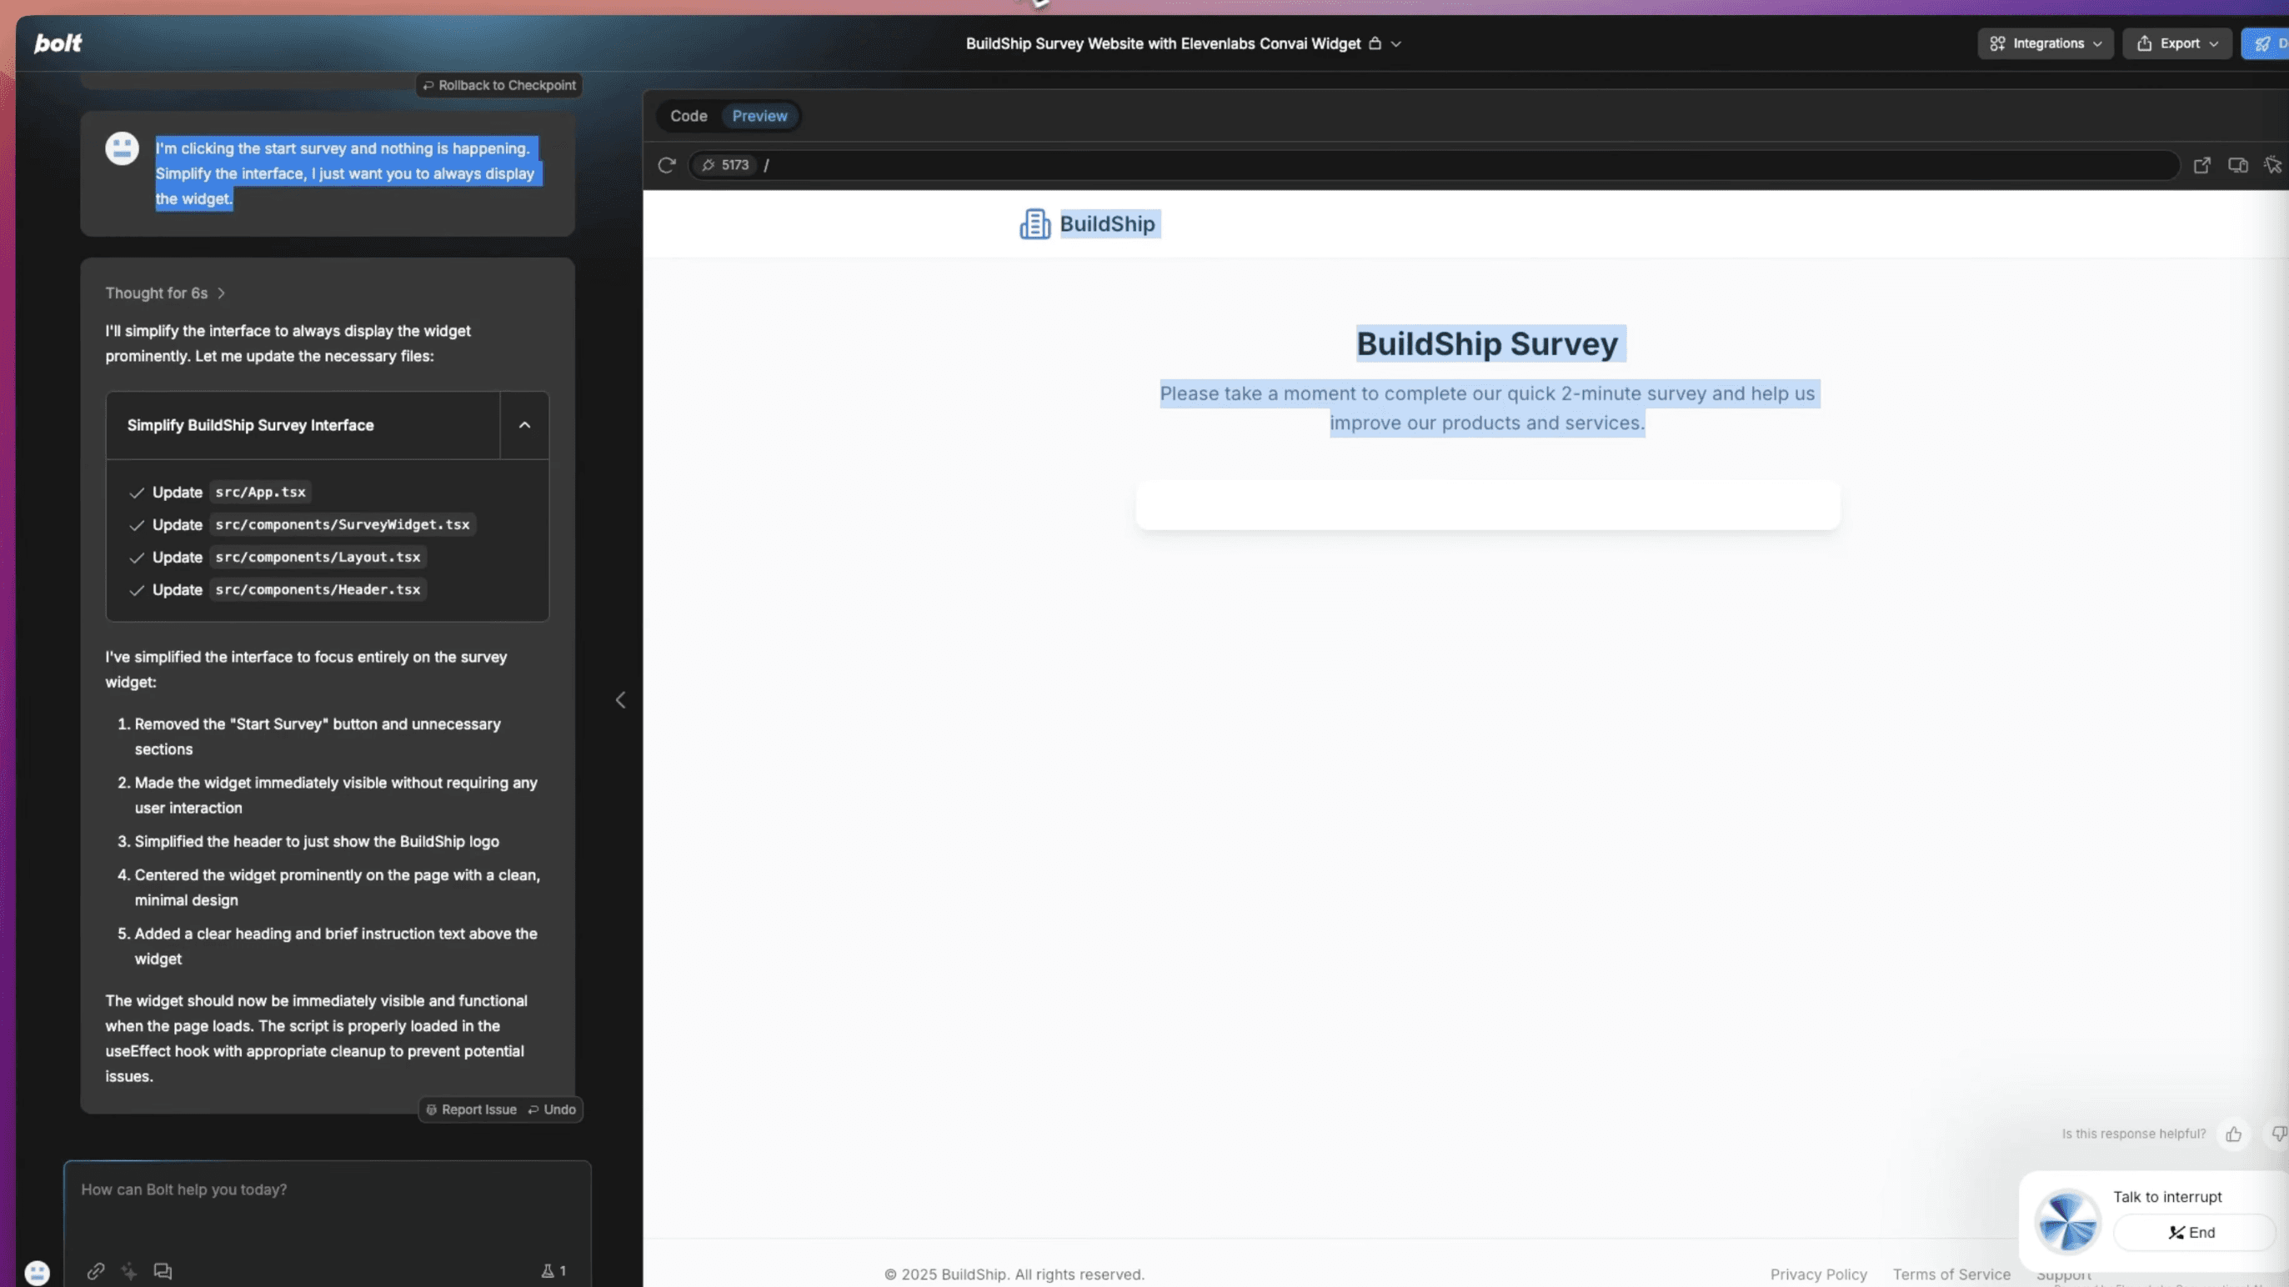This screenshot has width=2289, height=1287.
Task: Open the discussion chat bubbles icon
Action: tap(163, 1271)
